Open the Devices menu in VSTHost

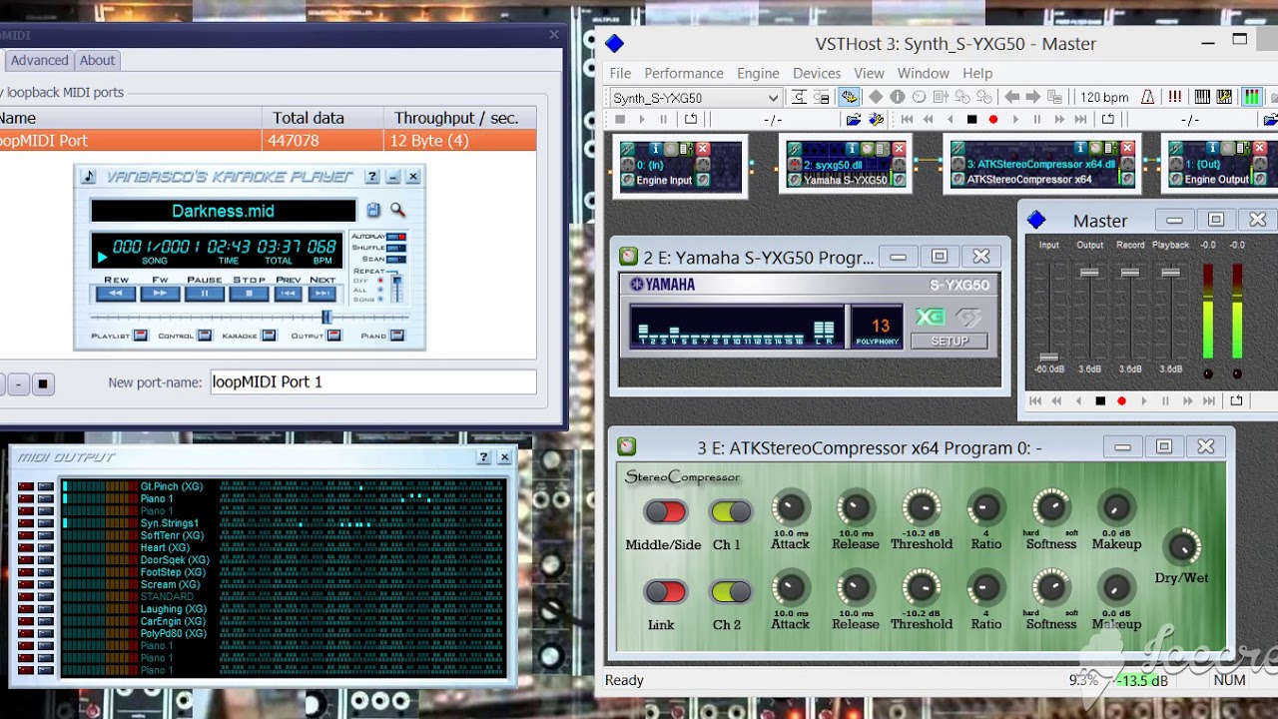(x=817, y=73)
